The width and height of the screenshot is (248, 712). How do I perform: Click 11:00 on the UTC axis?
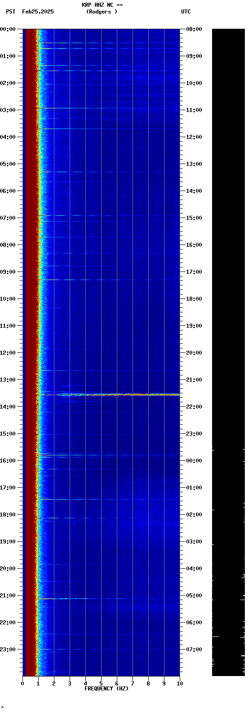[194, 110]
